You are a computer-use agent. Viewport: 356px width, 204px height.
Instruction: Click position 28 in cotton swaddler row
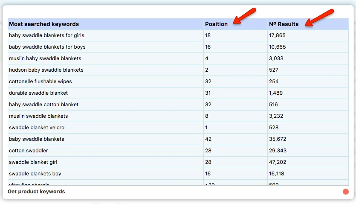(x=208, y=151)
